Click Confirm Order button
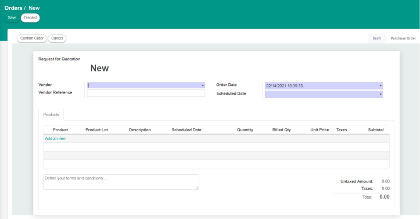The width and height of the screenshot is (420, 219). (32, 38)
